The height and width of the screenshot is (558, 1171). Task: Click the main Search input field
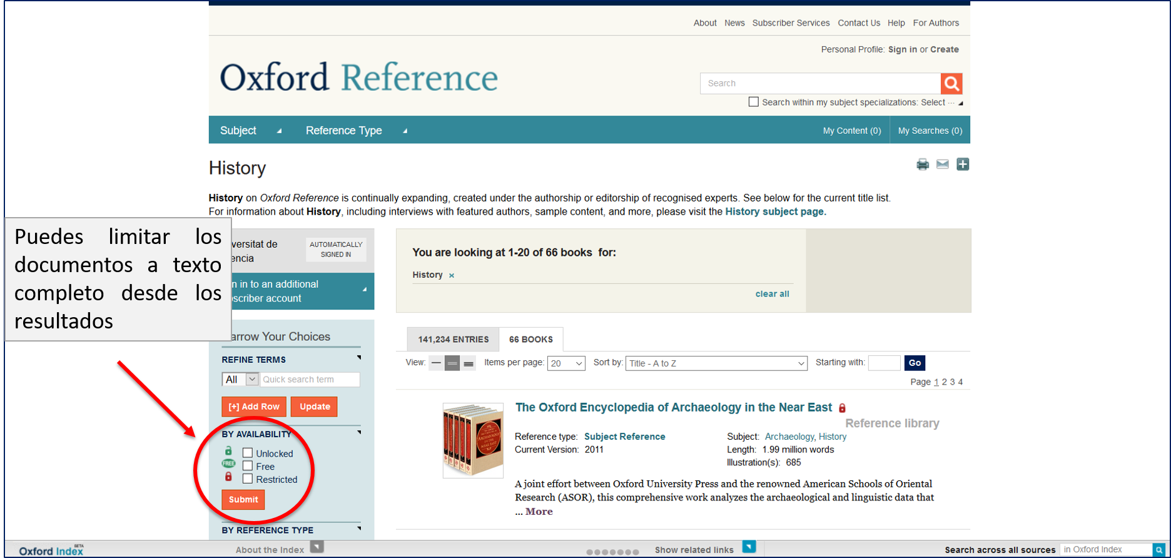coord(820,83)
